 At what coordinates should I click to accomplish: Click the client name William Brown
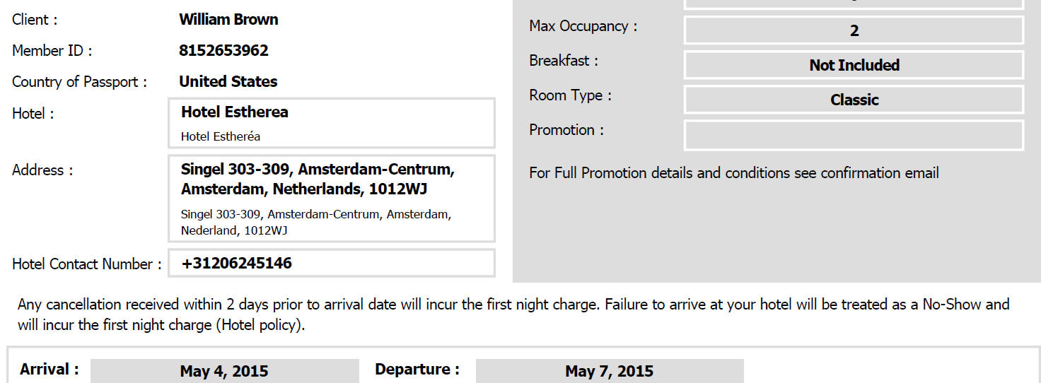click(x=228, y=20)
